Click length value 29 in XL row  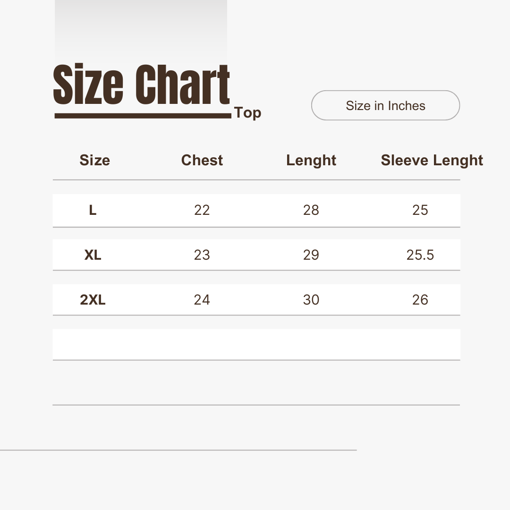[x=311, y=255]
